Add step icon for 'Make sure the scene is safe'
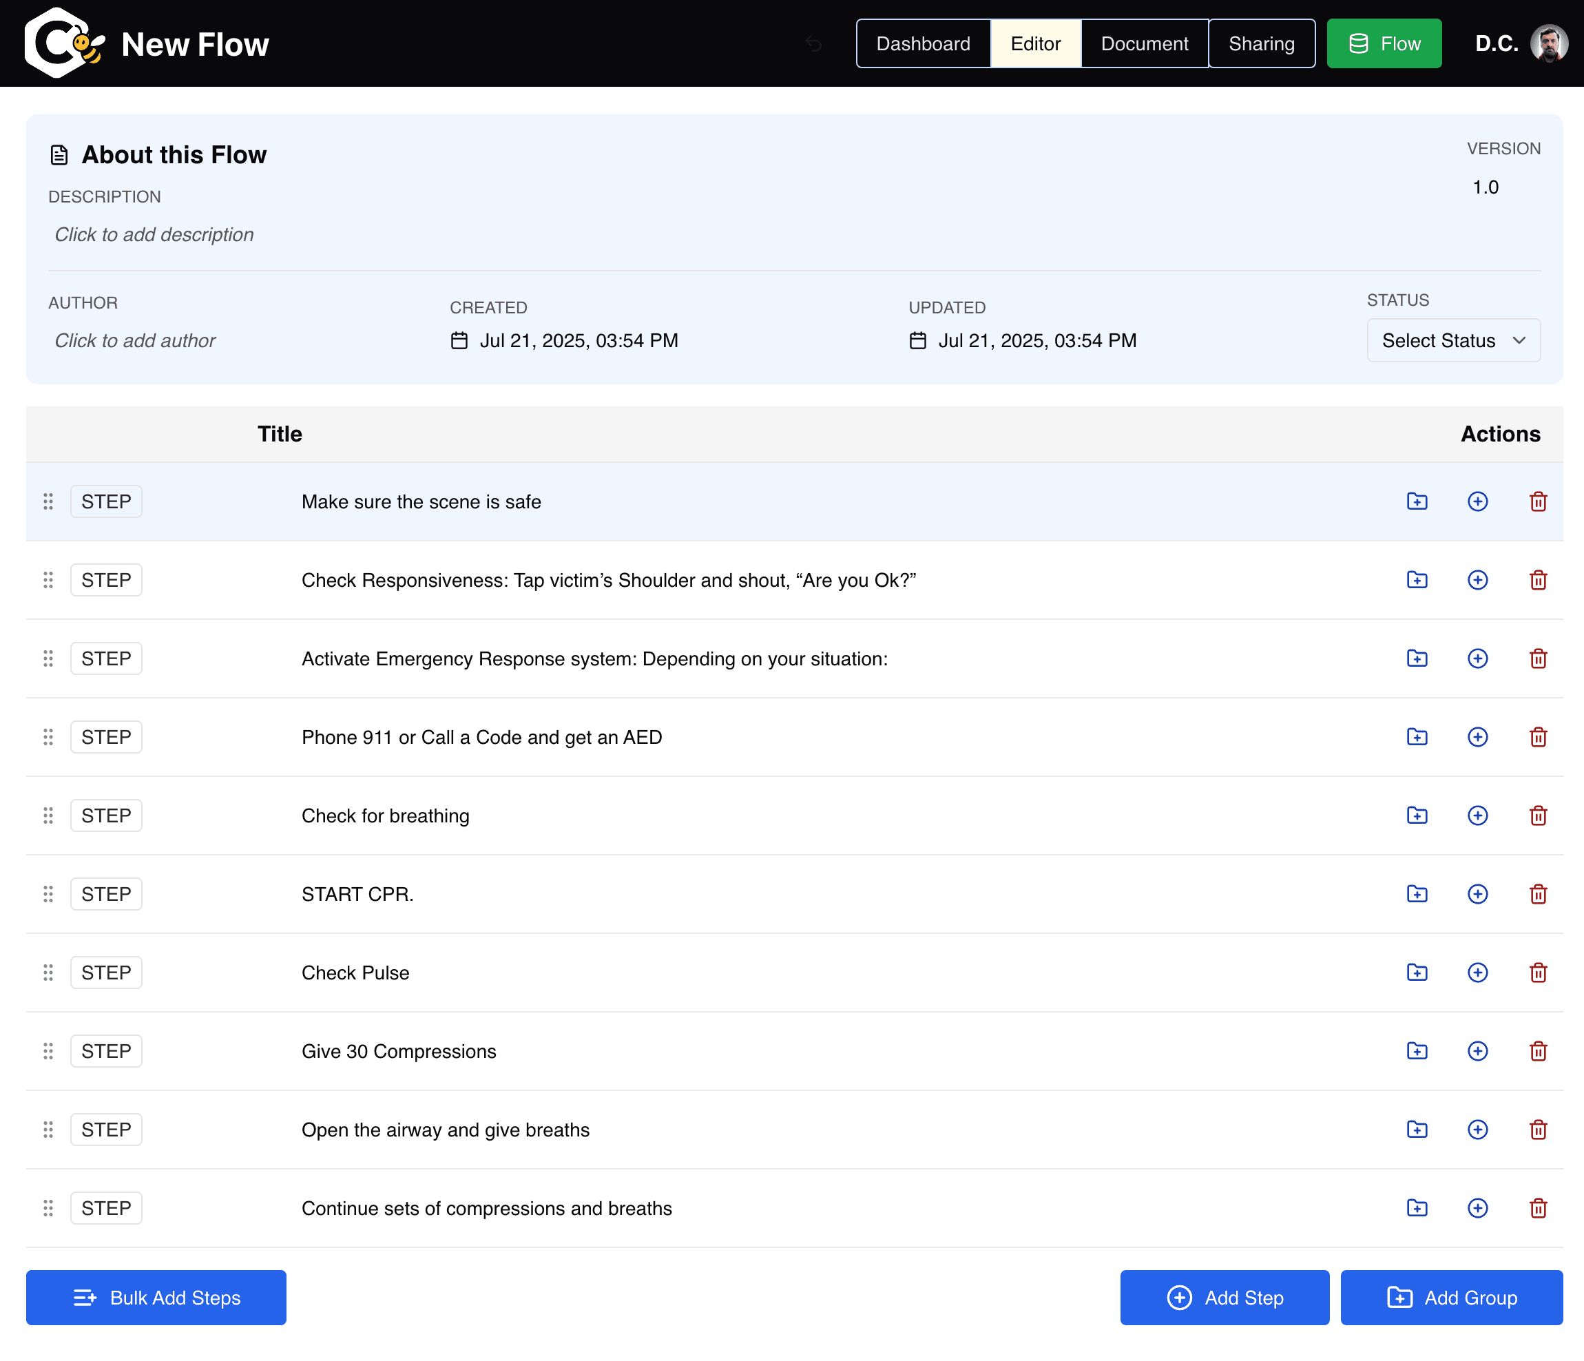The height and width of the screenshot is (1361, 1584). 1478,501
